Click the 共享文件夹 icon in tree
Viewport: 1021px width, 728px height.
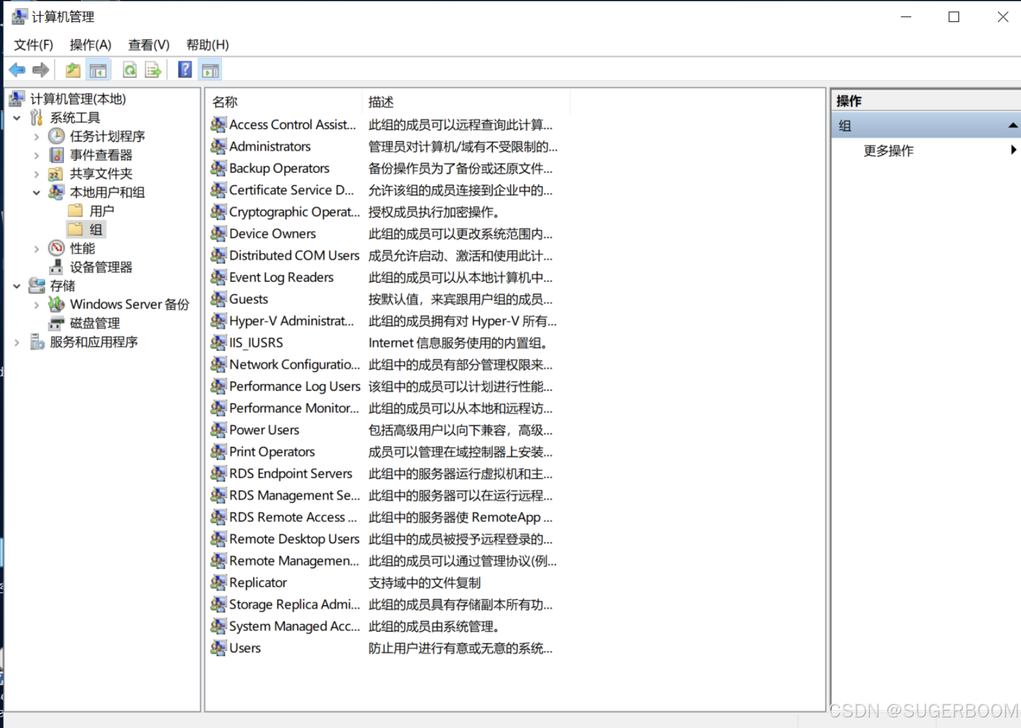click(x=56, y=174)
